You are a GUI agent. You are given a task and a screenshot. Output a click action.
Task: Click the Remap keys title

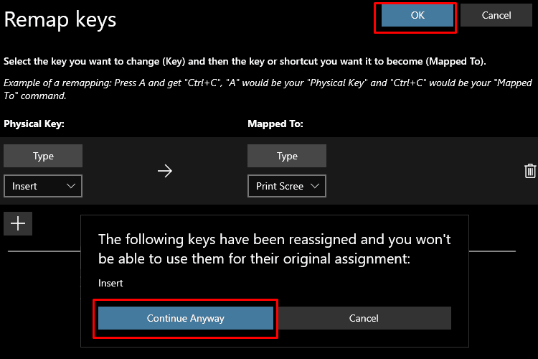coord(60,19)
